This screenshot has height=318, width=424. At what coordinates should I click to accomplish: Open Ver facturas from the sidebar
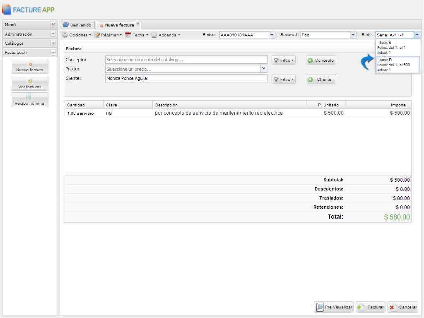coord(29,83)
